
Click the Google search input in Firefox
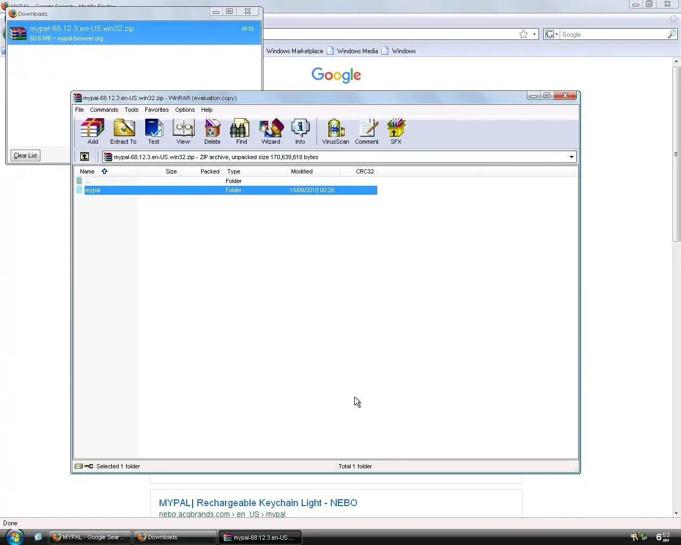coord(613,35)
